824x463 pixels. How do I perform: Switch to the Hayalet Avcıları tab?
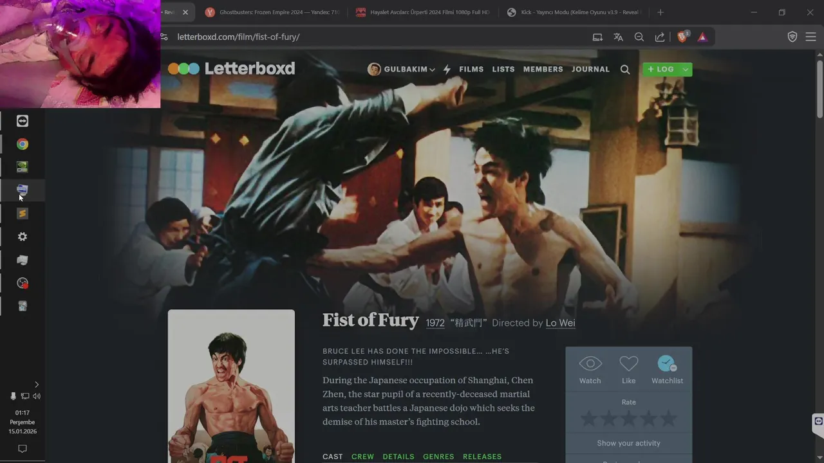tap(422, 12)
